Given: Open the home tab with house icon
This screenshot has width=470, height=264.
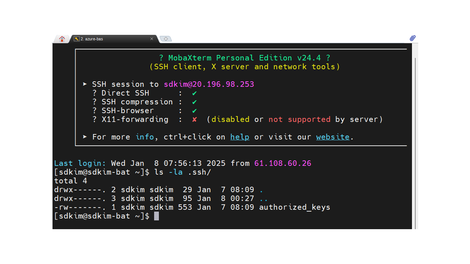Looking at the screenshot, I should coord(62,39).
